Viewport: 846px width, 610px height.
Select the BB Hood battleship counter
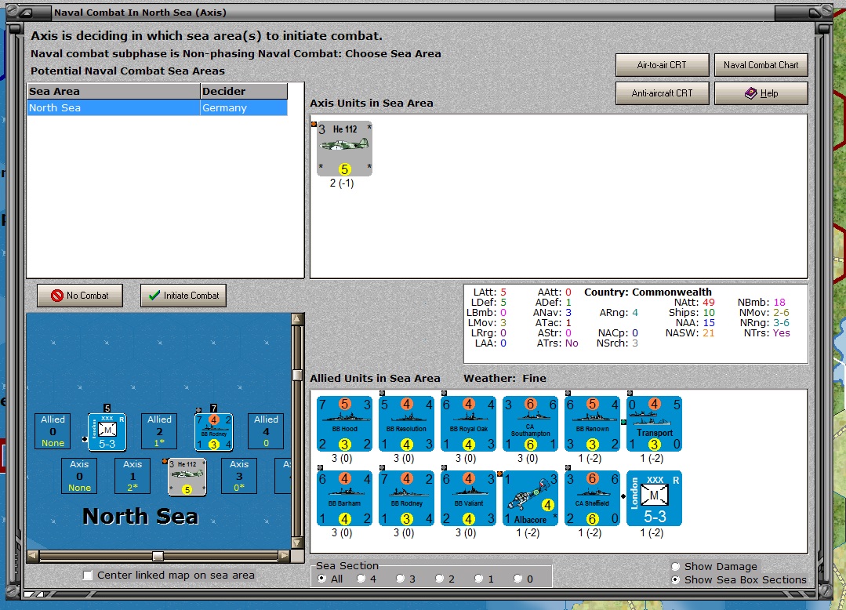point(344,424)
